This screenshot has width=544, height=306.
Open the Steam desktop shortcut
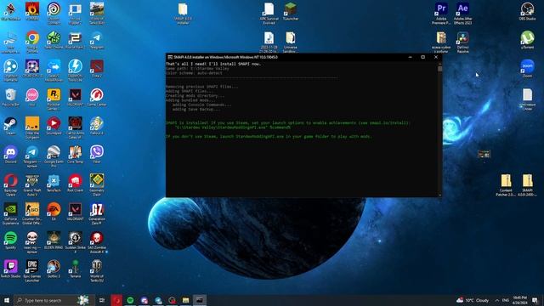coord(10,126)
